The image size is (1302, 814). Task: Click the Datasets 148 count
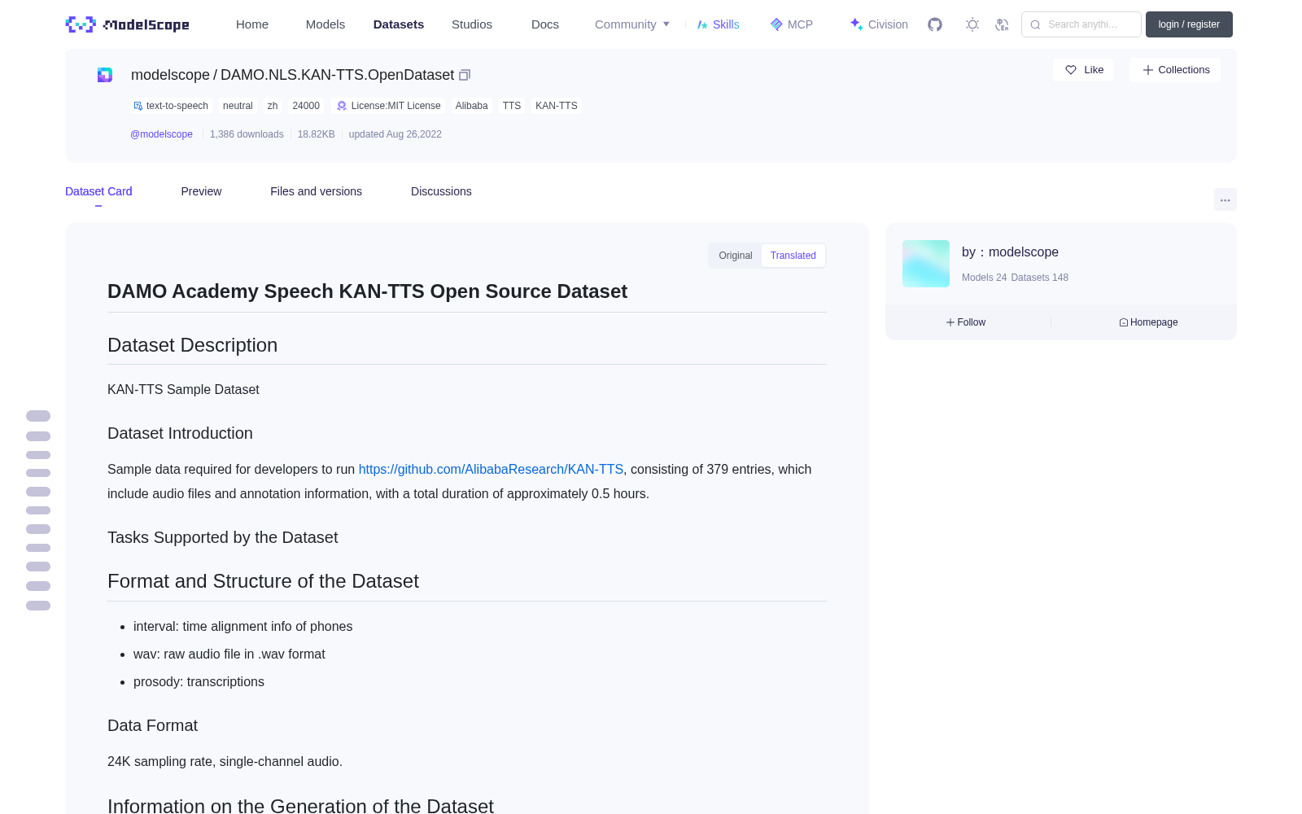coord(1040,278)
